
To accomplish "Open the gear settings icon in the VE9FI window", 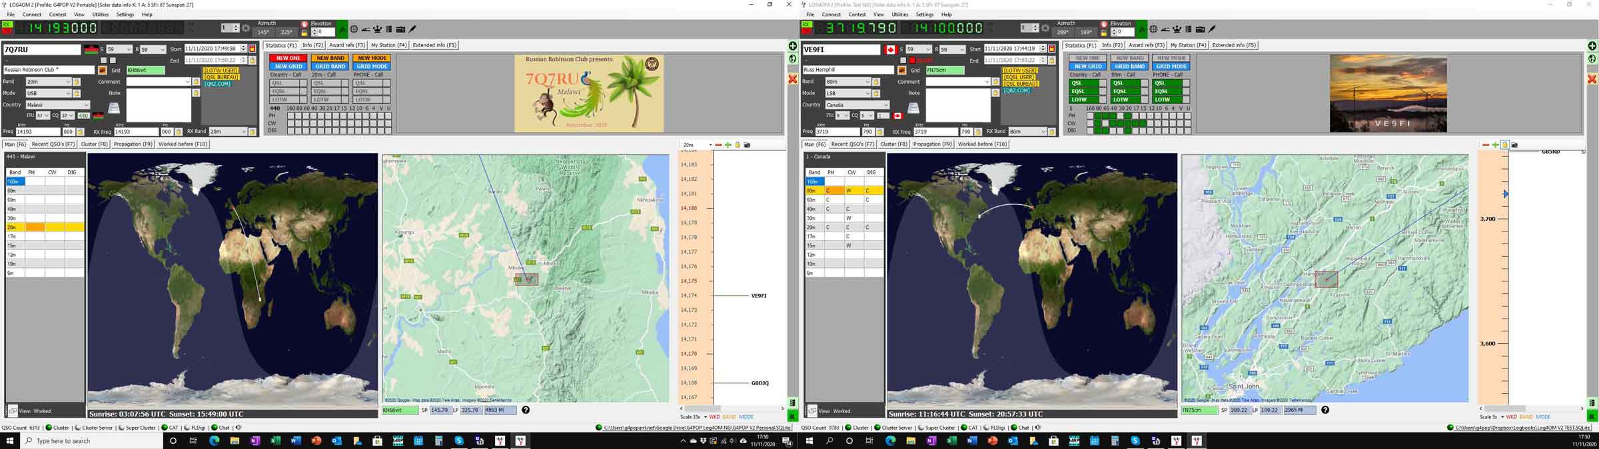I will click(1045, 29).
